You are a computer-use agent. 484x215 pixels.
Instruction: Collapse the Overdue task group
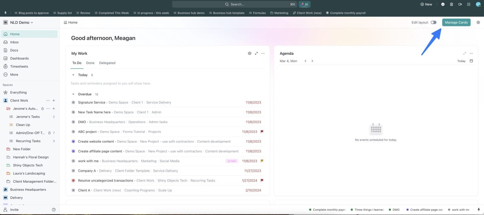73,94
